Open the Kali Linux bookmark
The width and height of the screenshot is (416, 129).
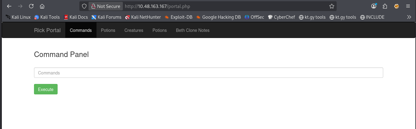(x=18, y=17)
